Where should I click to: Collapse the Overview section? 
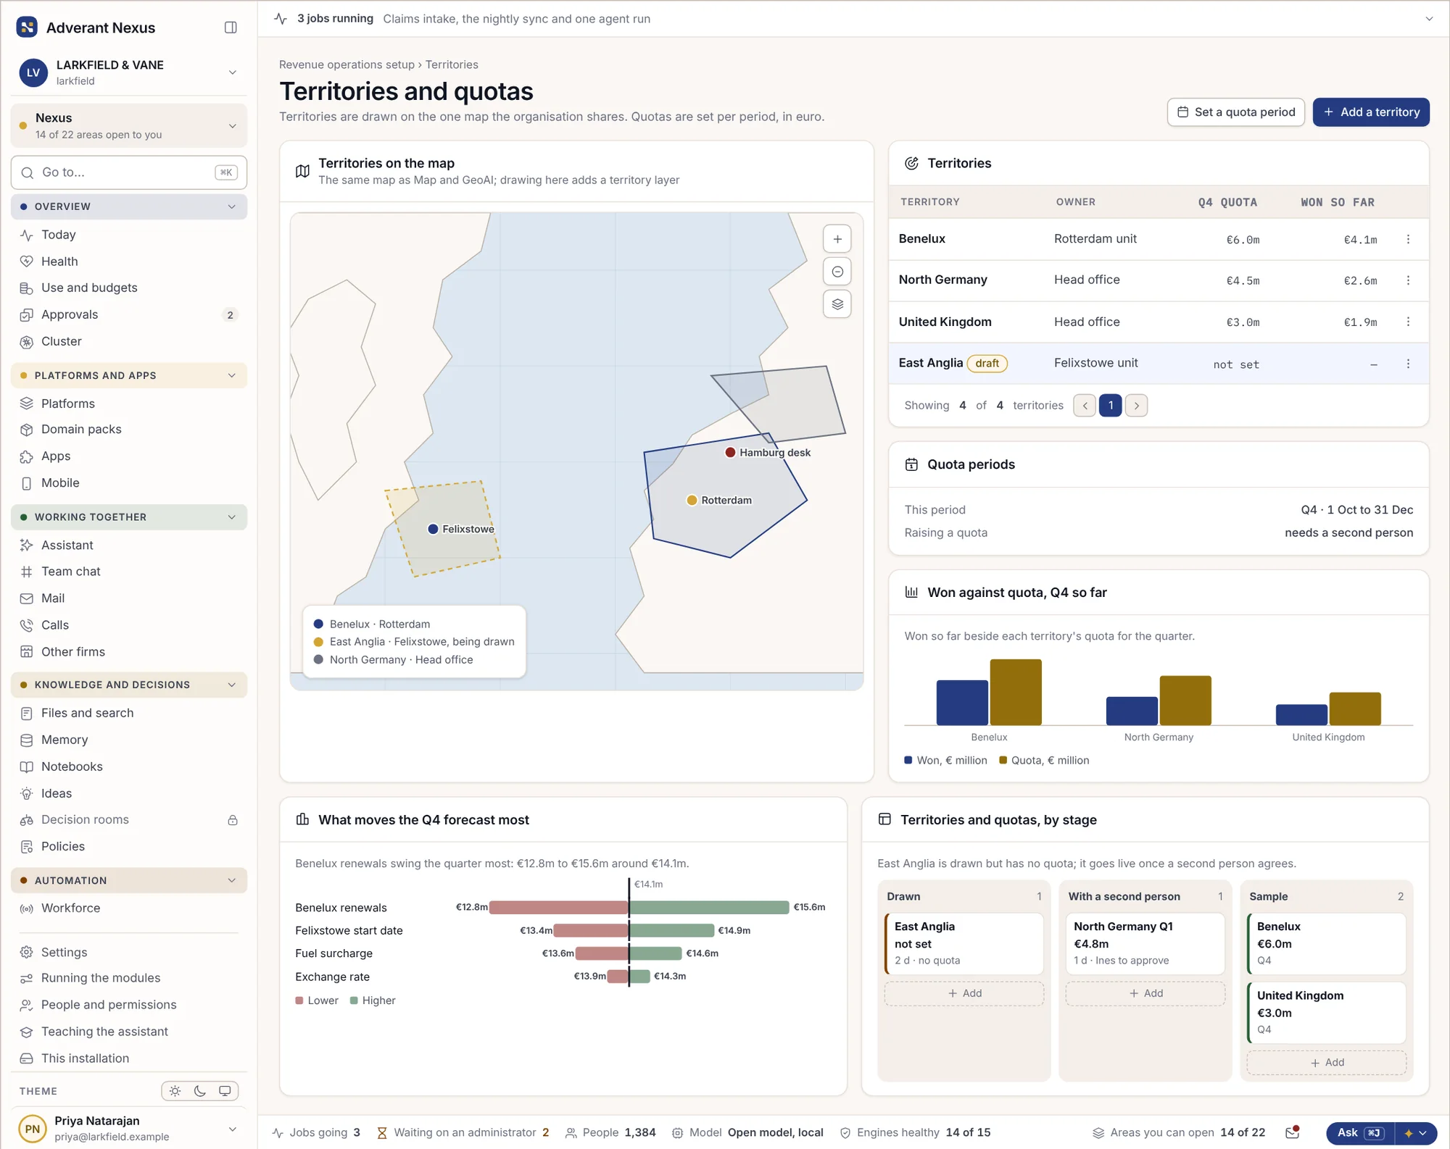tap(129, 206)
